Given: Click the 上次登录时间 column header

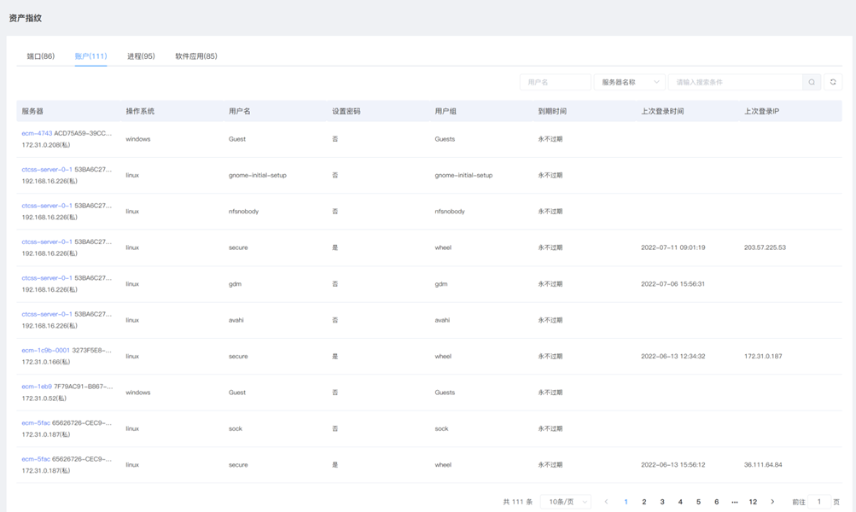Looking at the screenshot, I should (x=662, y=111).
